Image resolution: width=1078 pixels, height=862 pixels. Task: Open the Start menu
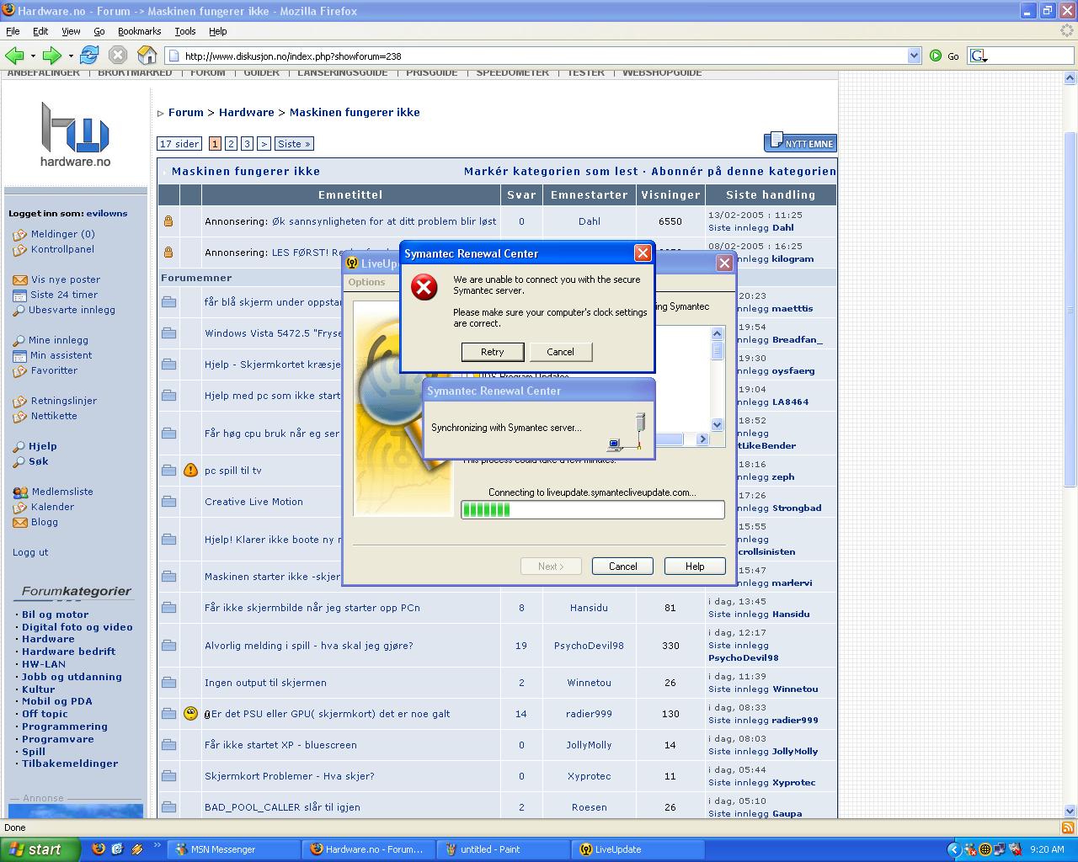[x=40, y=849]
